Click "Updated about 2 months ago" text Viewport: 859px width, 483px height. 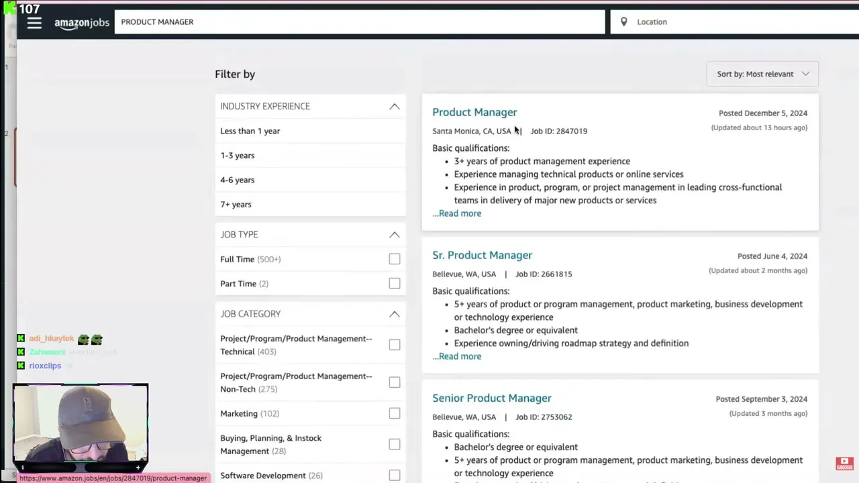758,270
